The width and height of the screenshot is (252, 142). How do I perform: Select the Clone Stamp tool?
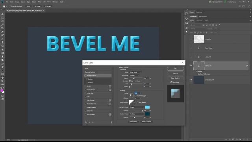tap(2, 43)
